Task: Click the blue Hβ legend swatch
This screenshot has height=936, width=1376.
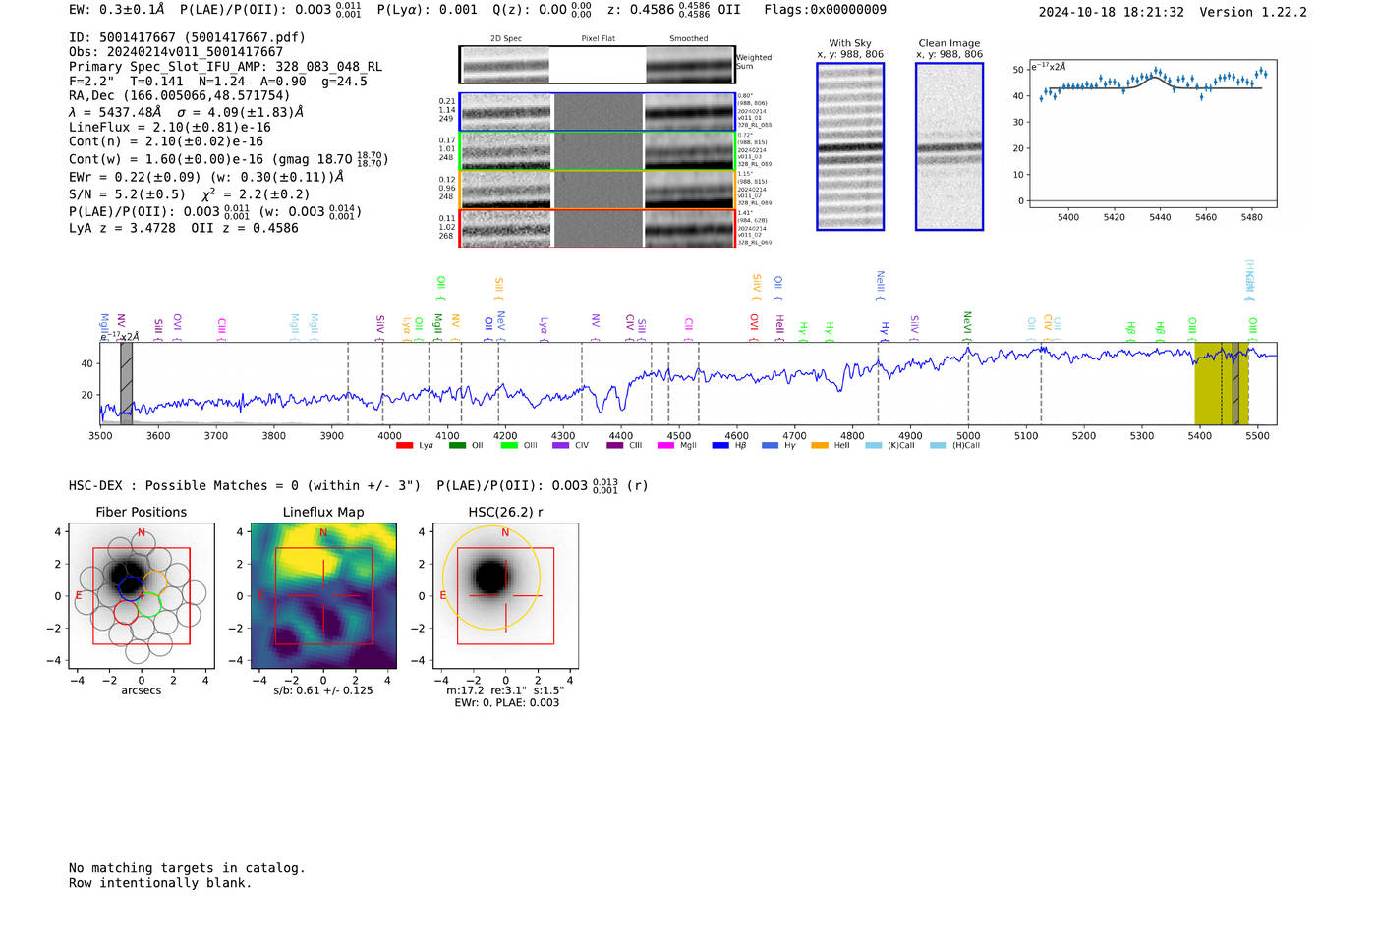Action: point(720,446)
